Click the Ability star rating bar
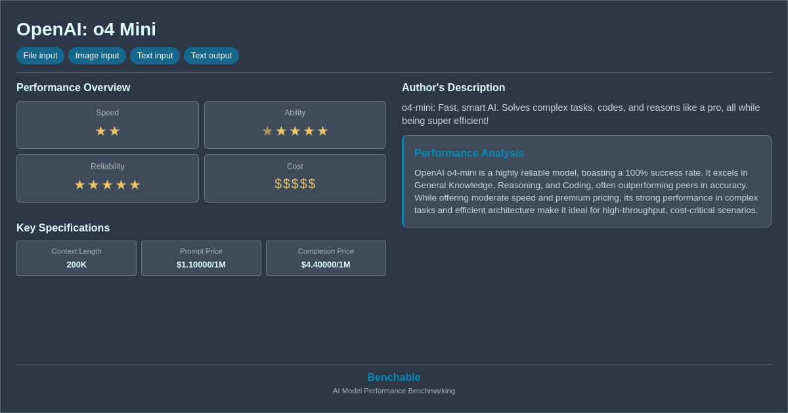788x413 pixels. tap(295, 130)
